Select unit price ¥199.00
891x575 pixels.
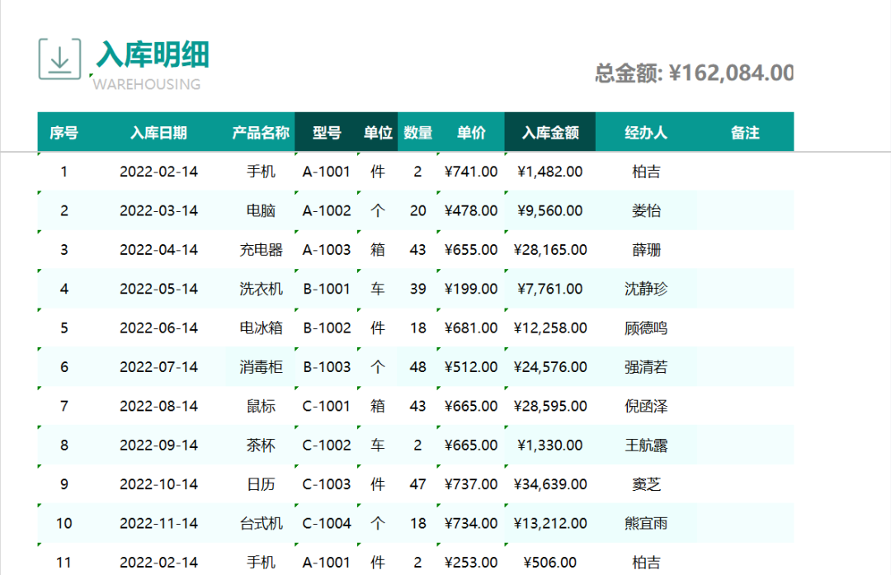pyautogui.click(x=471, y=289)
